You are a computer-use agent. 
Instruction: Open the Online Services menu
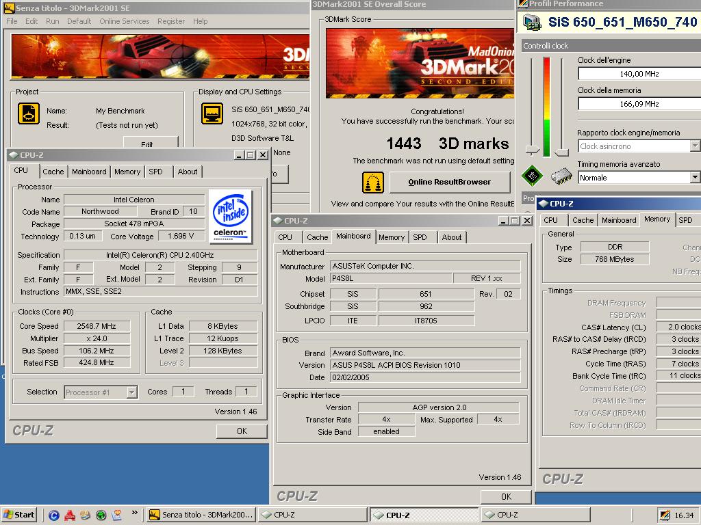[125, 21]
